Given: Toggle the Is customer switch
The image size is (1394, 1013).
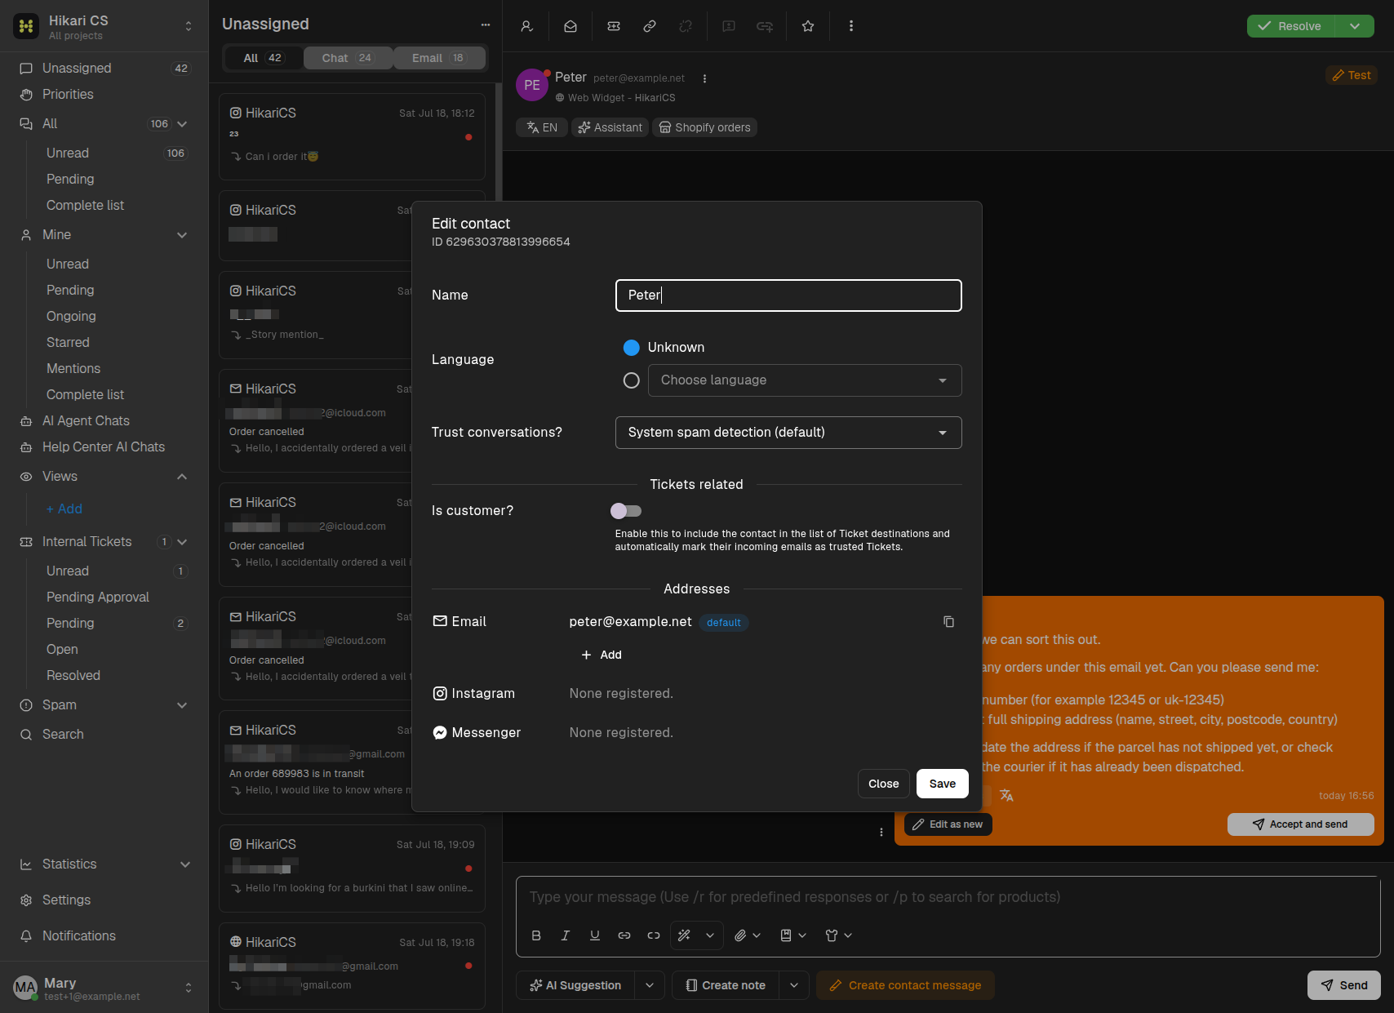Looking at the screenshot, I should coord(626,511).
